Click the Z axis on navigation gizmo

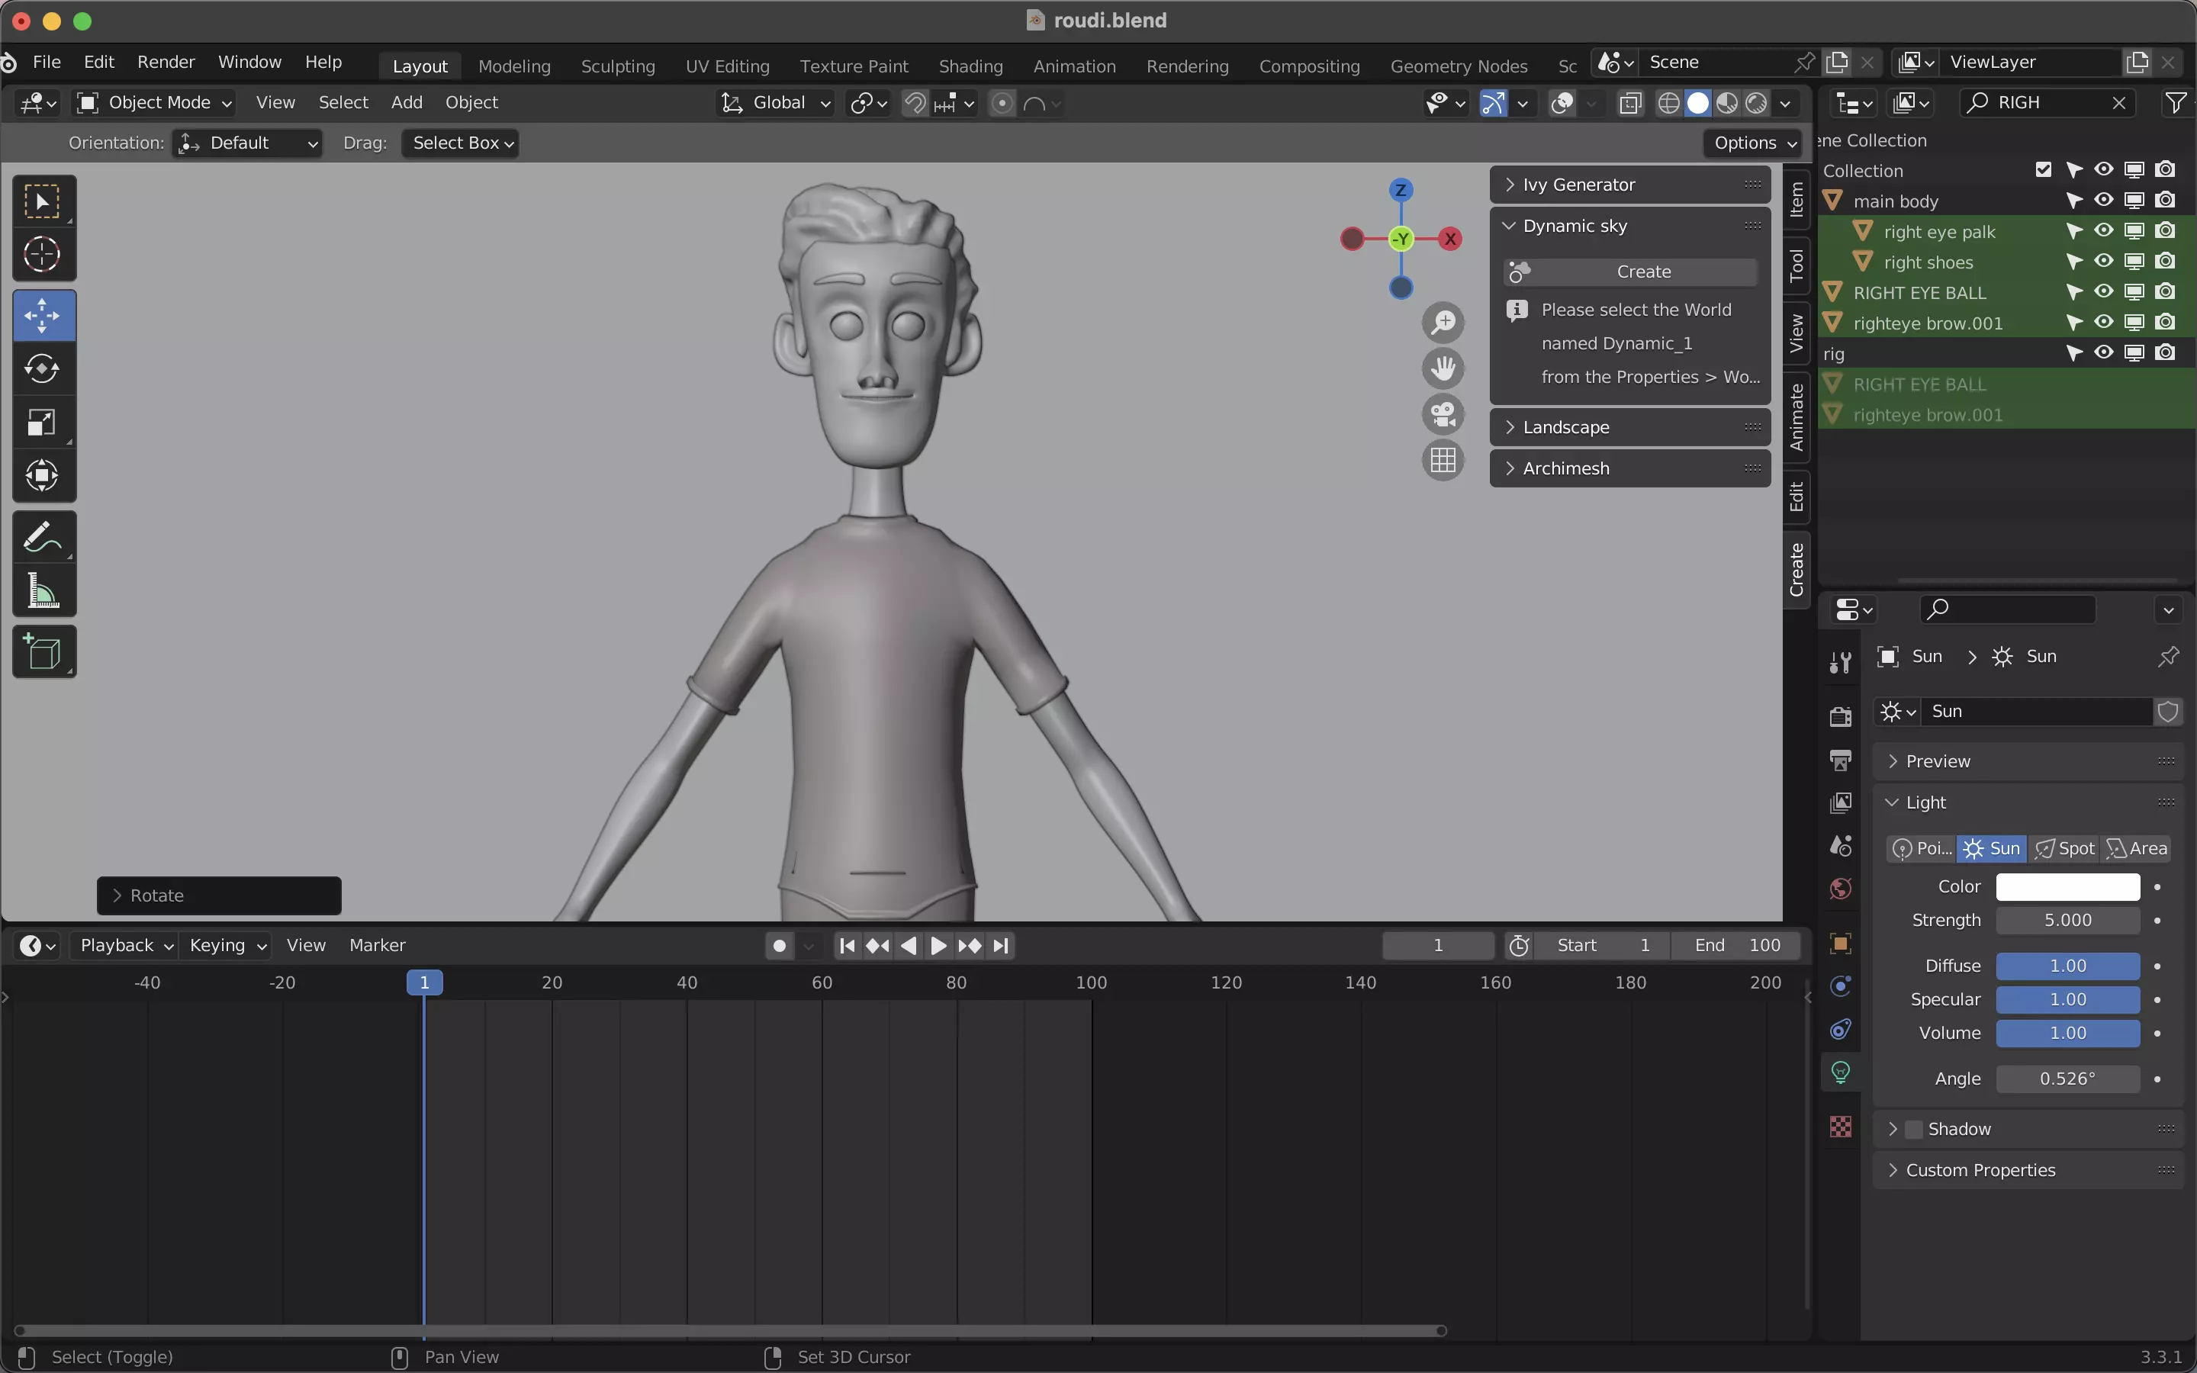[1401, 190]
